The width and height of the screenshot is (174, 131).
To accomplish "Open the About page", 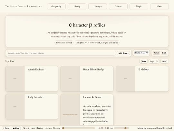I will coord(159,6).
